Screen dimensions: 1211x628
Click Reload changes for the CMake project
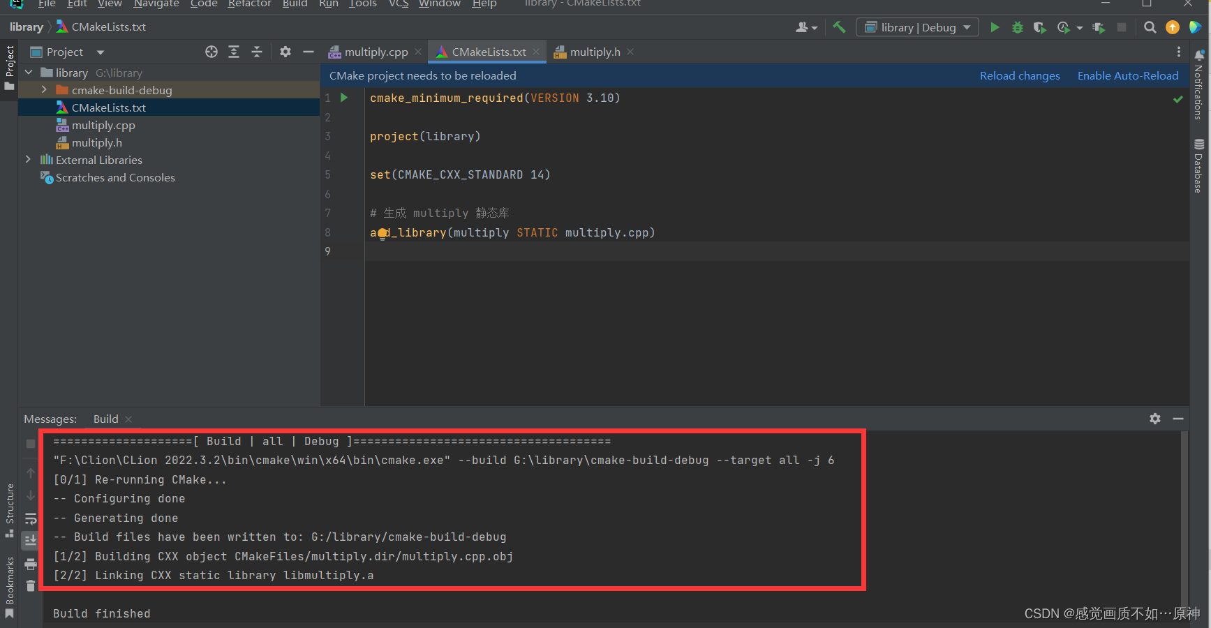click(1020, 75)
